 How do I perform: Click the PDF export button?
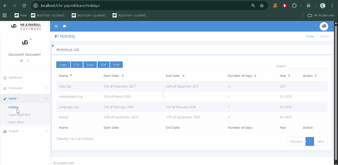(103, 65)
